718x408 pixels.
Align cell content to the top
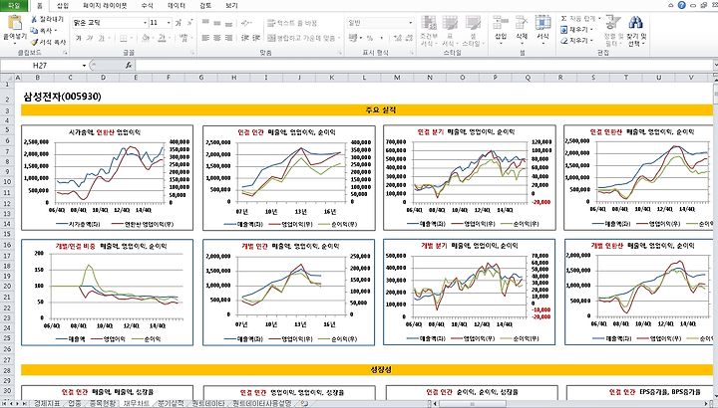205,22
